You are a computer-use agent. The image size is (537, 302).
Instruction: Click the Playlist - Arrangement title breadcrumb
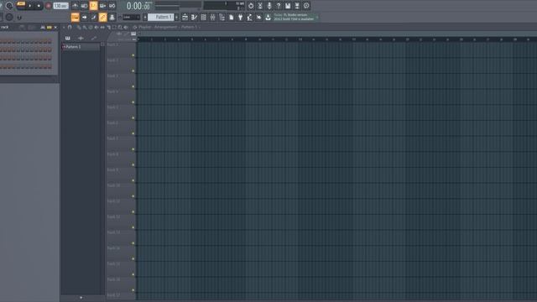(168, 27)
